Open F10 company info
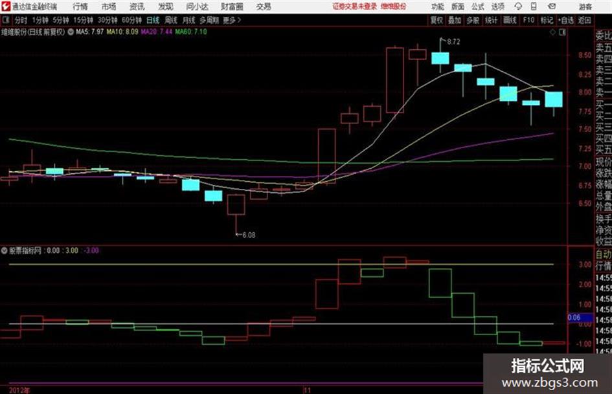The height and width of the screenshot is (394, 612). pos(528,20)
